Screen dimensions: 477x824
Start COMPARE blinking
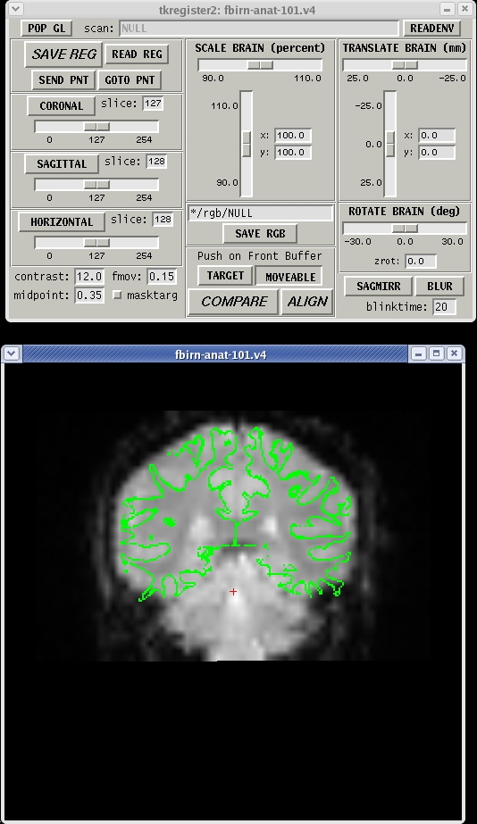233,302
